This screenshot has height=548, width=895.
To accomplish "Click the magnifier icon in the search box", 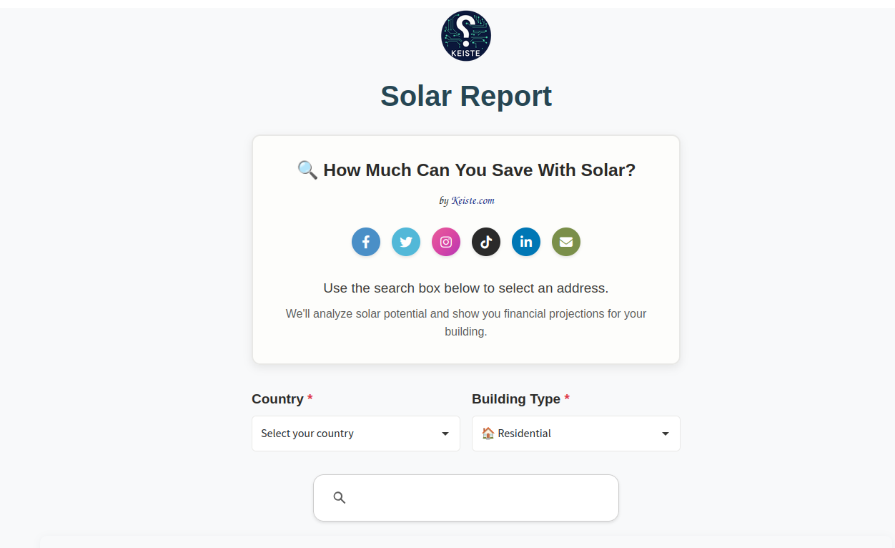I will [340, 498].
